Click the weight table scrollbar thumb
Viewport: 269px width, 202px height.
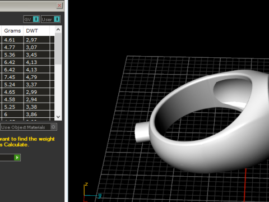click(x=58, y=49)
